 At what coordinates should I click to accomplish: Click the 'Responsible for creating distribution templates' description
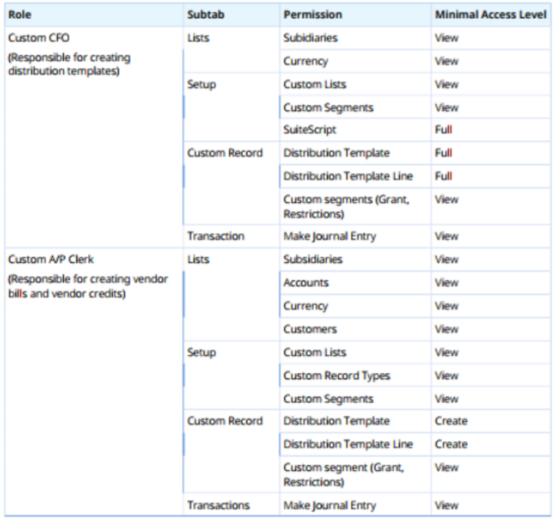pos(69,64)
